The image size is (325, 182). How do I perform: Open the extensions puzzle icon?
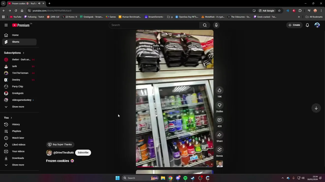[300, 11]
